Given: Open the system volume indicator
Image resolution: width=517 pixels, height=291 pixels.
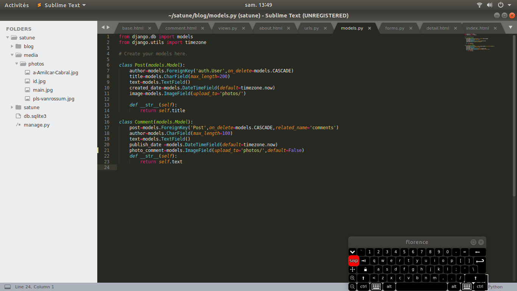Looking at the screenshot, I should (x=490, y=5).
